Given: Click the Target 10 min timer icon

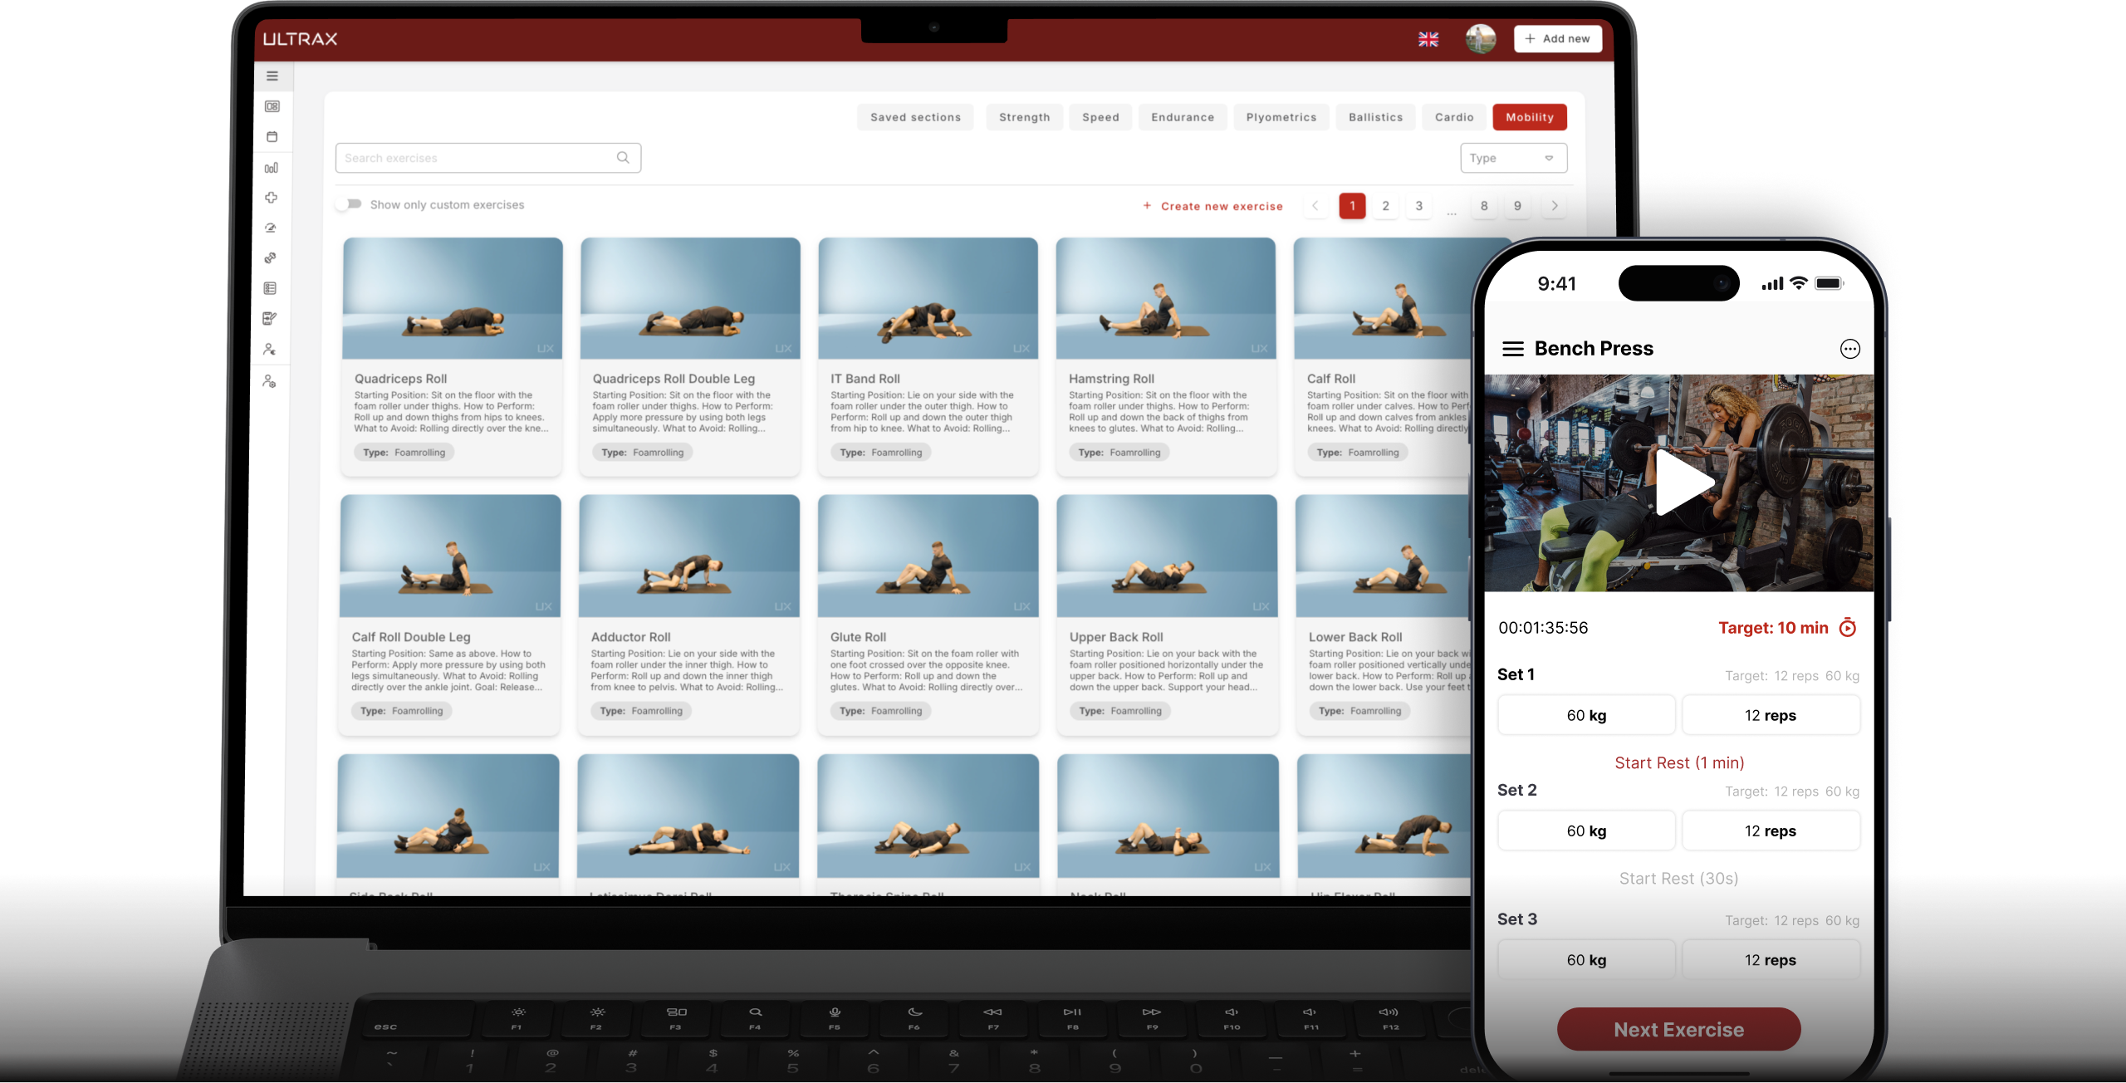Looking at the screenshot, I should (1849, 627).
